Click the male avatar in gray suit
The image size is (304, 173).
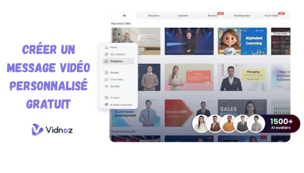coord(242,124)
